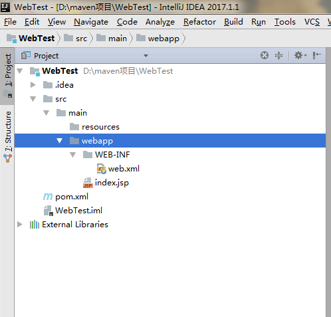331x317 pixels.
Task: Click the Maven m icon of pom.xml
Action: [48, 197]
